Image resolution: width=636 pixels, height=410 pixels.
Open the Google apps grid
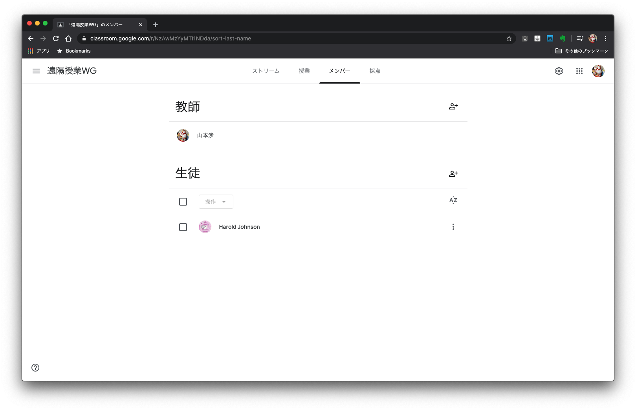[579, 71]
